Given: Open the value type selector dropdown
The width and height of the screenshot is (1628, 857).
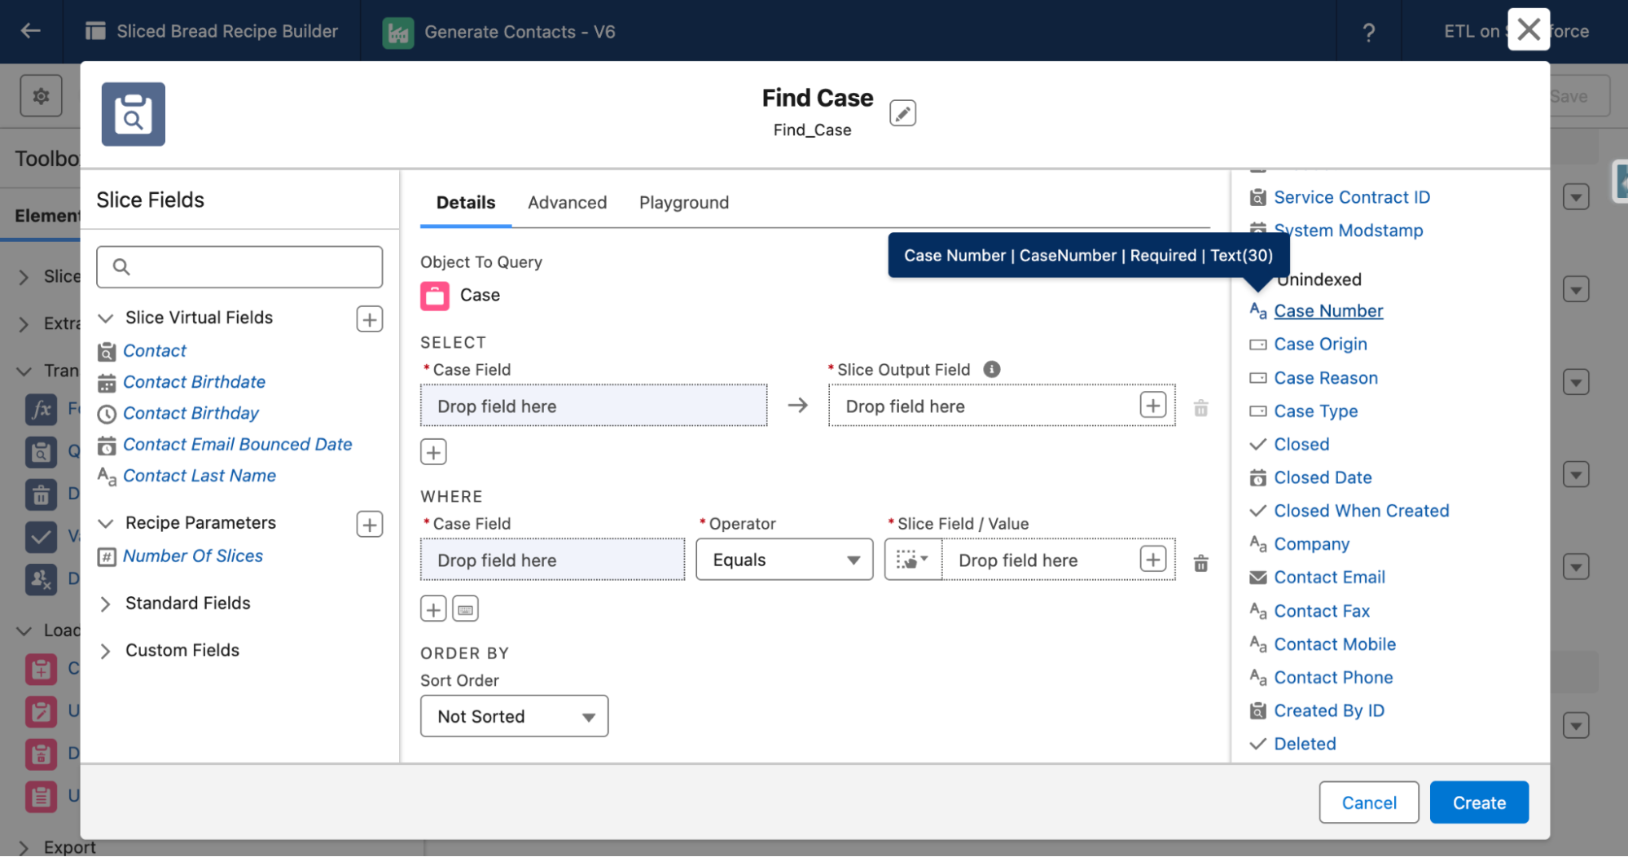Looking at the screenshot, I should click(912, 560).
